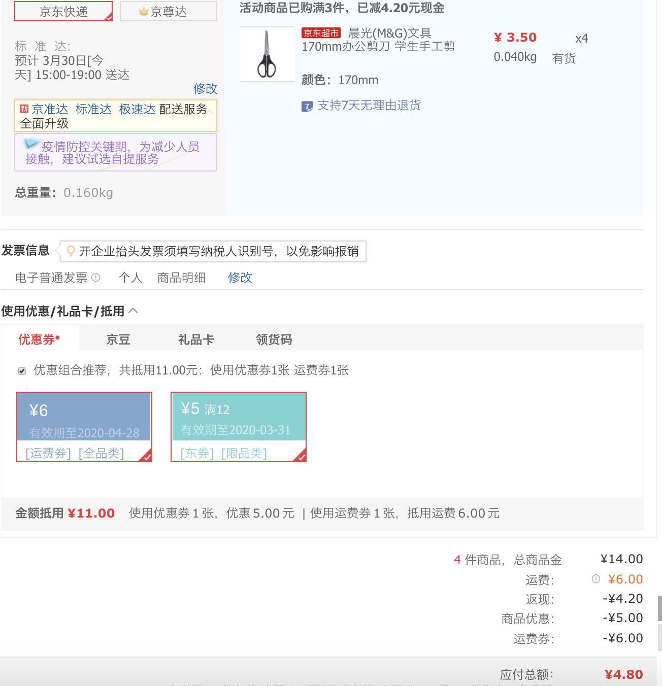
Task: Click the 金额抵用 ¥11.00 amount
Action: pyautogui.click(x=91, y=513)
